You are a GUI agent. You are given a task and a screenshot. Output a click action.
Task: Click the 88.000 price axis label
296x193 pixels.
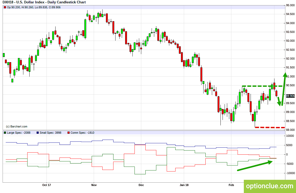[x=291, y=130]
